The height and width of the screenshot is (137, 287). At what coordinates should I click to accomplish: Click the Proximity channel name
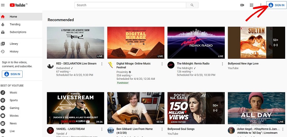pos(122,72)
